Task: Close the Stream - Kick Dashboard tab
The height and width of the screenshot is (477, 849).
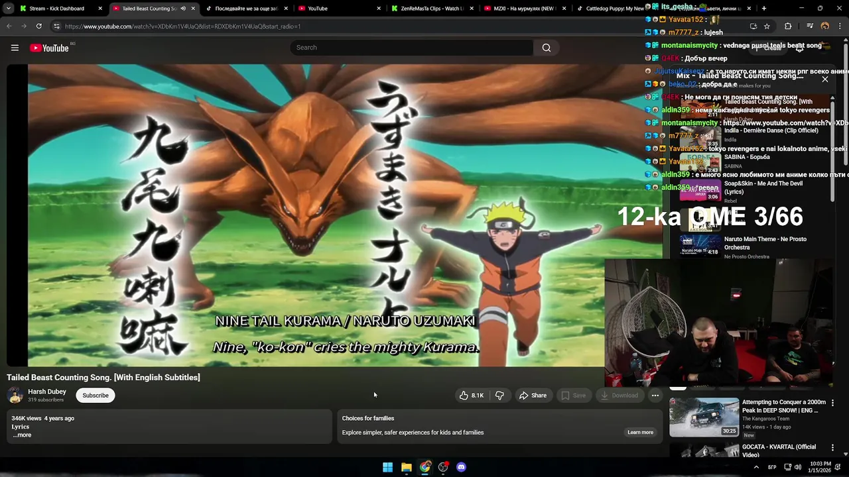Action: coord(100,9)
